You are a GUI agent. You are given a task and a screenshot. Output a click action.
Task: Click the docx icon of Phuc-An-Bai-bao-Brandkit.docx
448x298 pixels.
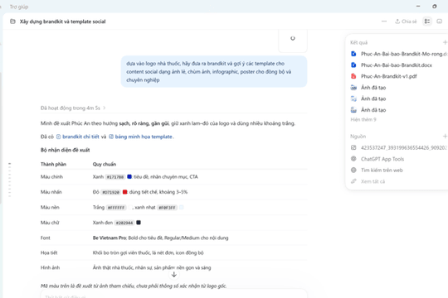[353, 65]
